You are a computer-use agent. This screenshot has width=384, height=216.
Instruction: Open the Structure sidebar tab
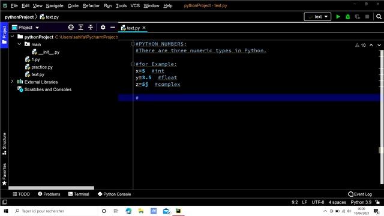click(x=4, y=144)
